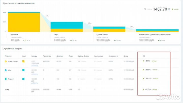Open yellow color swatch for Яндекс.Директ

pos(23,61)
